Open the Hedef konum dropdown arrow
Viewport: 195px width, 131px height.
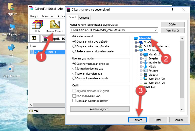(x=156, y=30)
